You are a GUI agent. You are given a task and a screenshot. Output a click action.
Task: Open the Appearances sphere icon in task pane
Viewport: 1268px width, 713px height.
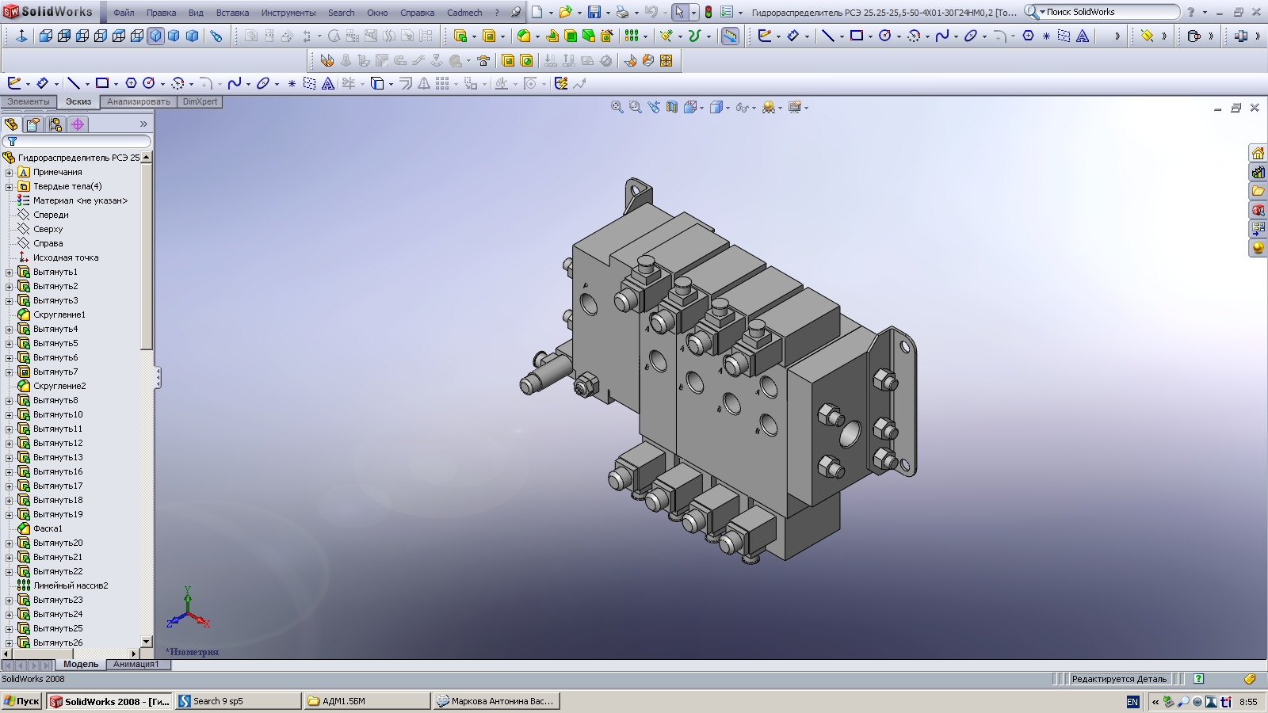pos(1258,248)
